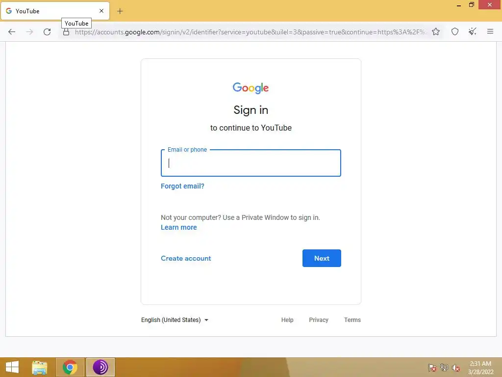Reload the page with the refresh icon
This screenshot has height=377, width=502.
click(47, 32)
